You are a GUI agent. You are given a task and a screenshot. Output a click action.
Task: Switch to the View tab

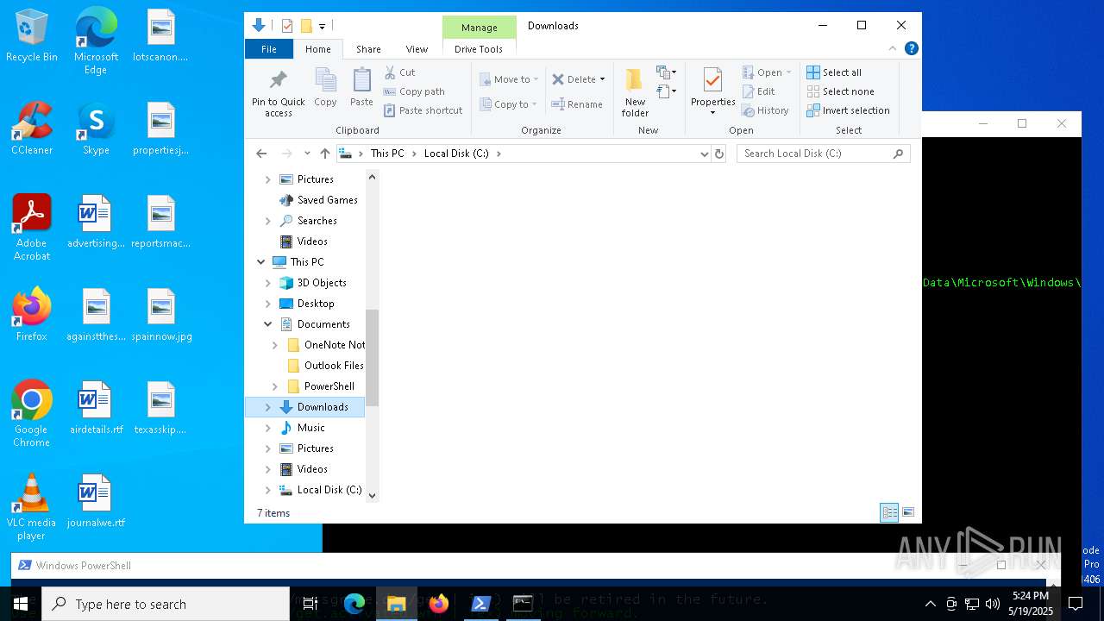pos(417,49)
